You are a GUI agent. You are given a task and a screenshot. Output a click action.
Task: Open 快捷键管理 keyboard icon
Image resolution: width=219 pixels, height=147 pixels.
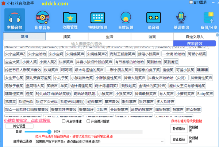click(x=97, y=19)
